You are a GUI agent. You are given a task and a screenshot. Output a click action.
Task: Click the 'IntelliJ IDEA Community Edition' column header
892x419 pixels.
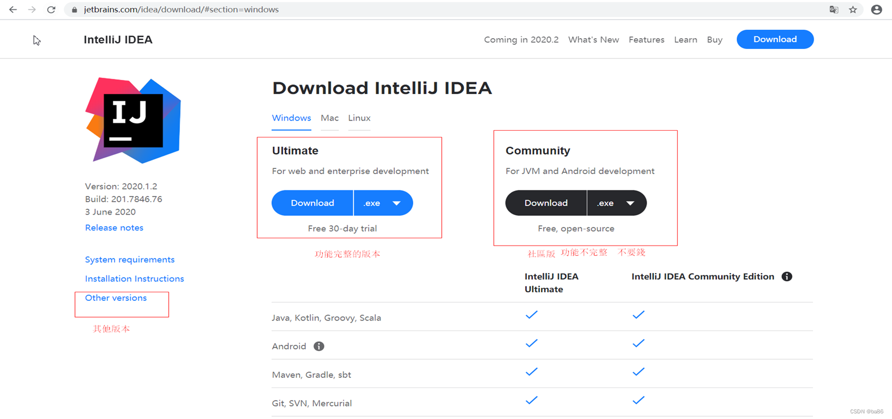[703, 277]
